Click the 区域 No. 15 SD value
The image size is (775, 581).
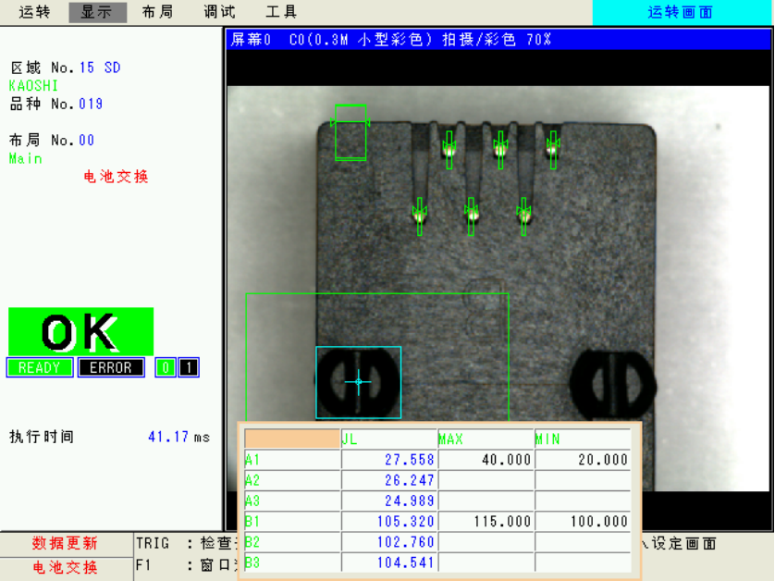coord(100,68)
